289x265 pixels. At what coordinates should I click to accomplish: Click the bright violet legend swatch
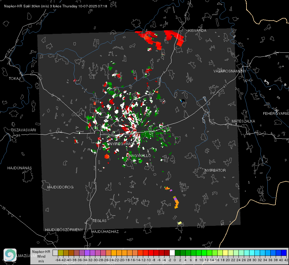[87, 253]
